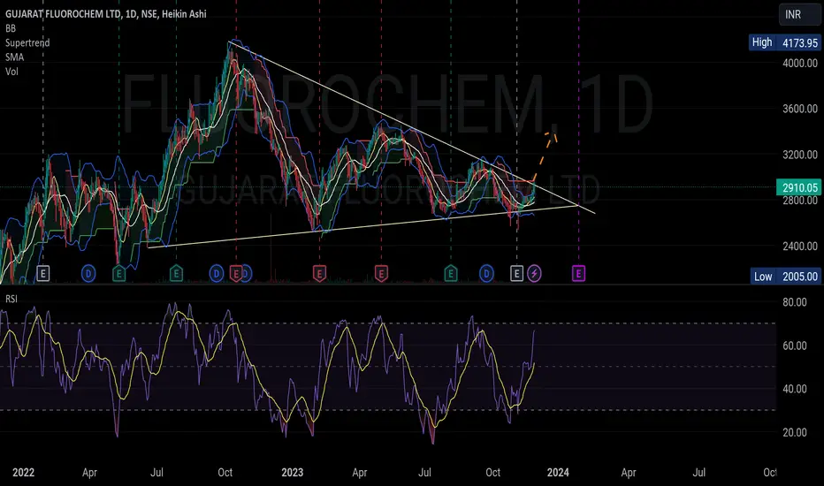
Task: Click the green earnings marker after July 2023
Action: pyautogui.click(x=451, y=273)
